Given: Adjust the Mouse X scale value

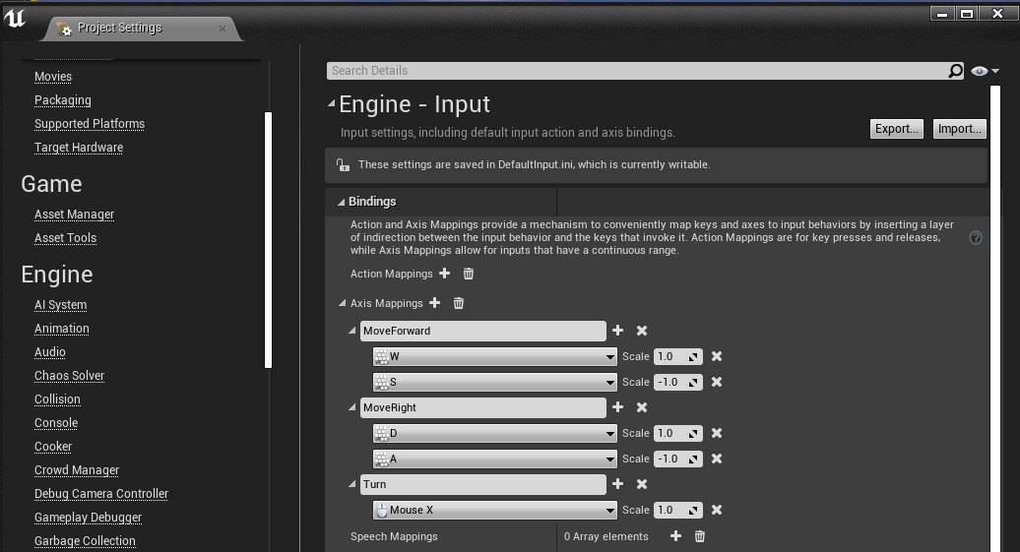Looking at the screenshot, I should tap(677, 510).
